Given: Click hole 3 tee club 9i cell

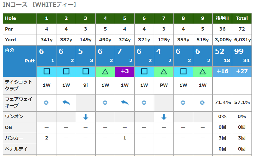Looking at the screenshot, I should (x=86, y=85).
